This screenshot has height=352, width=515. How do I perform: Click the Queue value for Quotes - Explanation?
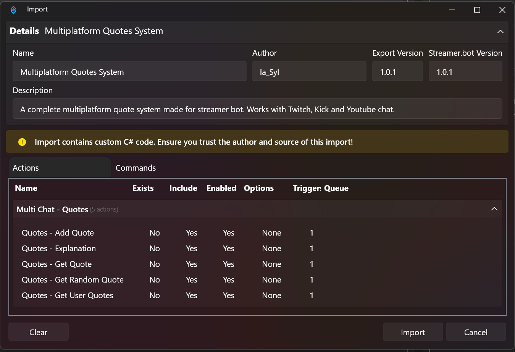(312, 248)
